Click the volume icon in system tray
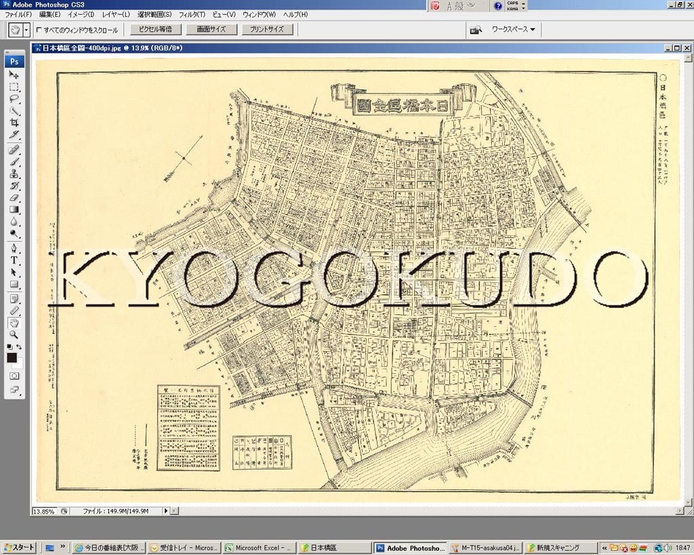 tap(668, 548)
